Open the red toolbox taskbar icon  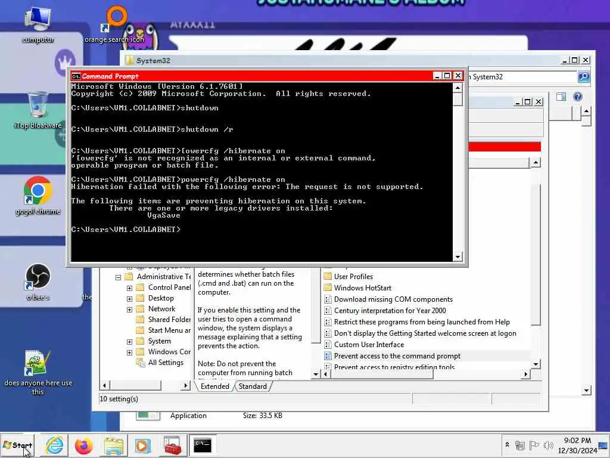(172, 445)
